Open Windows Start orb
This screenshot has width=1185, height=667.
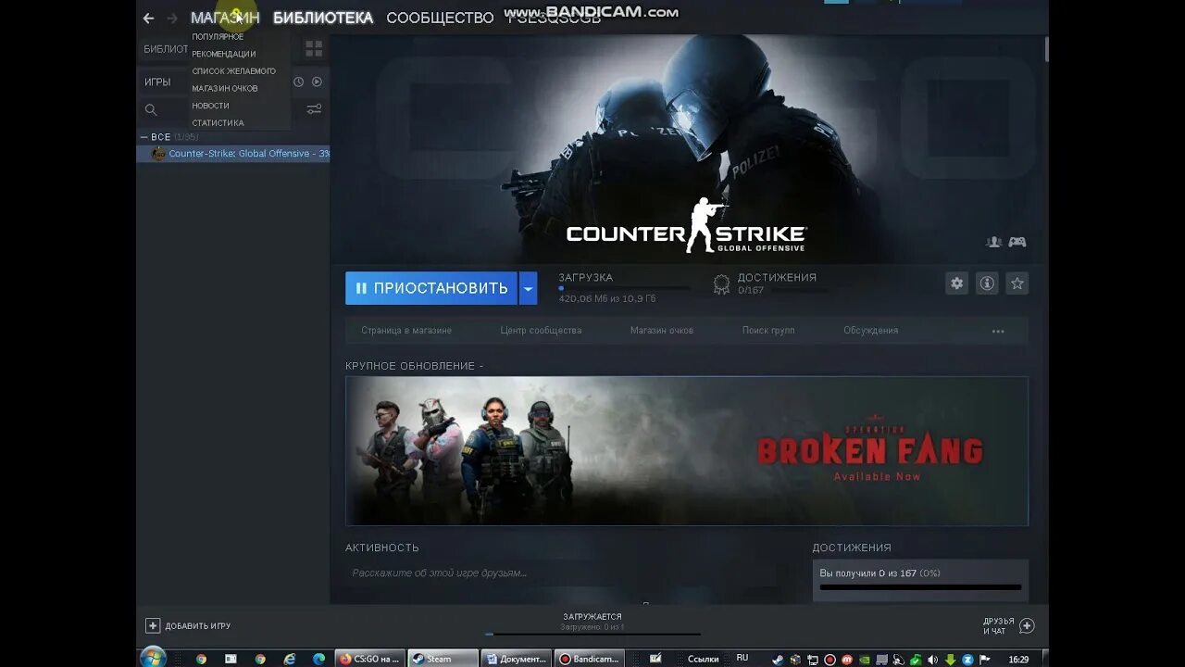coord(153,658)
